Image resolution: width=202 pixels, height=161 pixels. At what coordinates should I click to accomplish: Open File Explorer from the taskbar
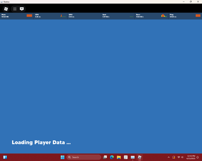click(119, 157)
